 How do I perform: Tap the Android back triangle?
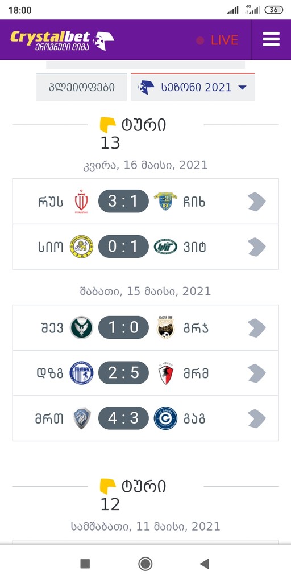click(205, 564)
